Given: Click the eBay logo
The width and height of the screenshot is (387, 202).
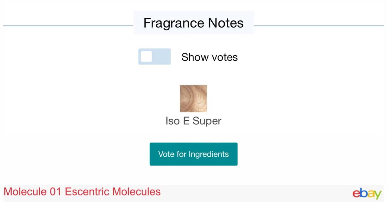Looking at the screenshot, I should coord(367,194).
